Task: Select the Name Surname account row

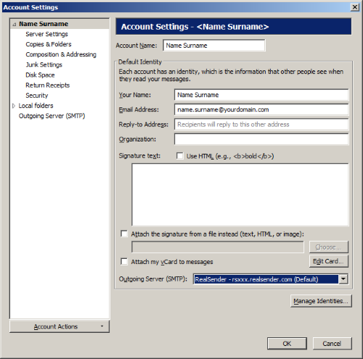Action: pos(60,24)
